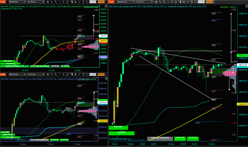The width and height of the screenshot is (248, 147).
Task: Click zoom out magnifier in MYM chart toolbar
Action: click(60, 2)
